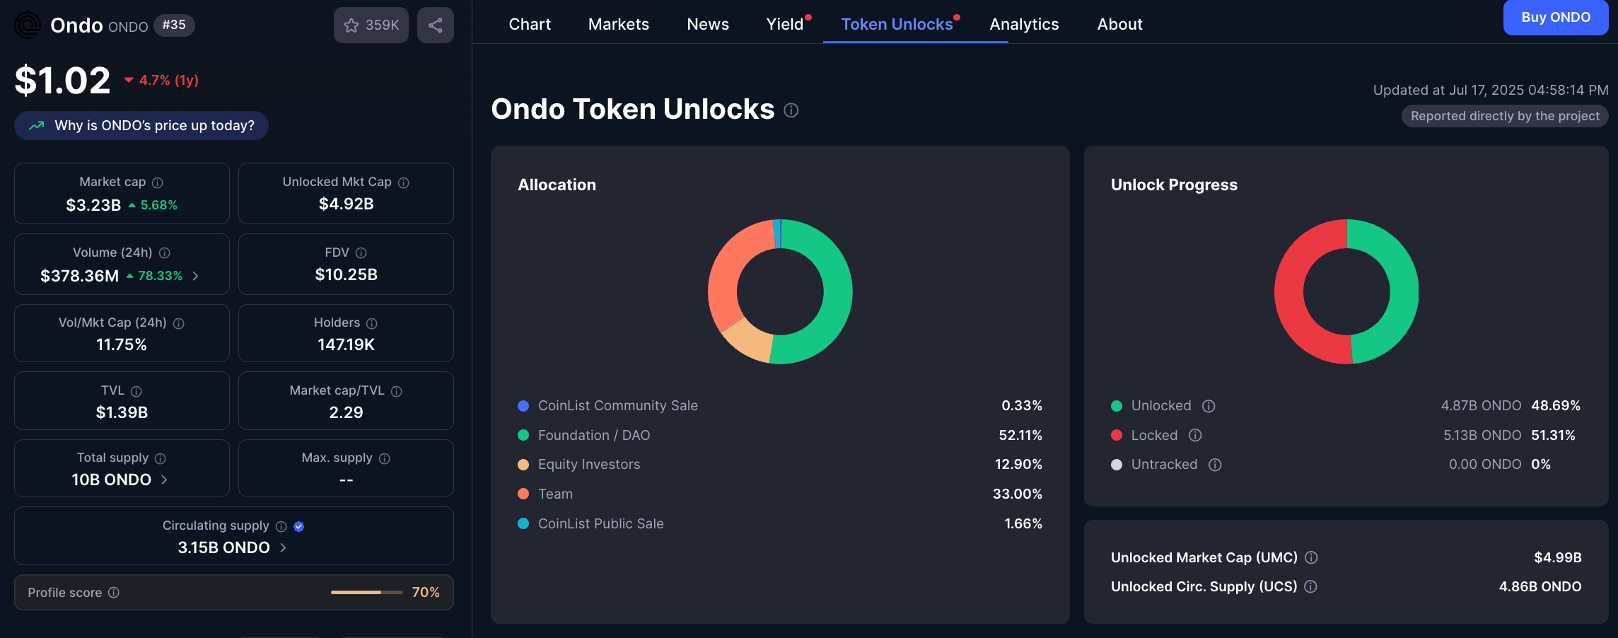
Task: Click Total supply info icon
Action: click(x=161, y=458)
